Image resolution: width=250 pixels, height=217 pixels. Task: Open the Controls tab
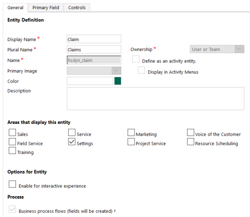point(77,8)
